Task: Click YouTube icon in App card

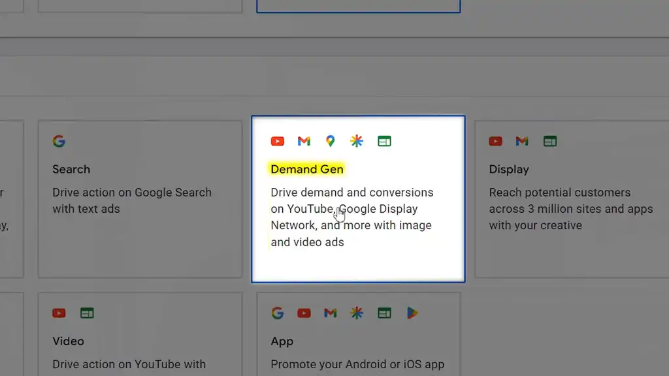Action: 304,313
